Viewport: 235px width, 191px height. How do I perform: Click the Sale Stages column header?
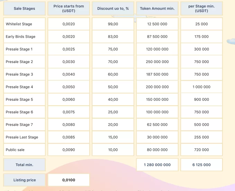tap(24, 8)
